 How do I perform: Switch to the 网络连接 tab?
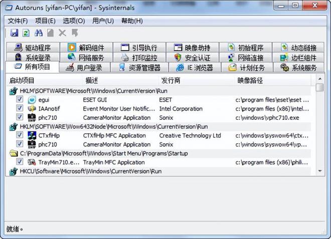(x=246, y=58)
